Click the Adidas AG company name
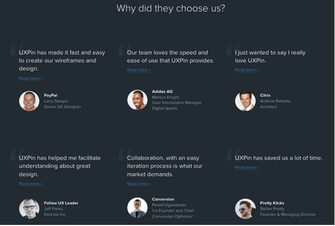 pyautogui.click(x=162, y=91)
